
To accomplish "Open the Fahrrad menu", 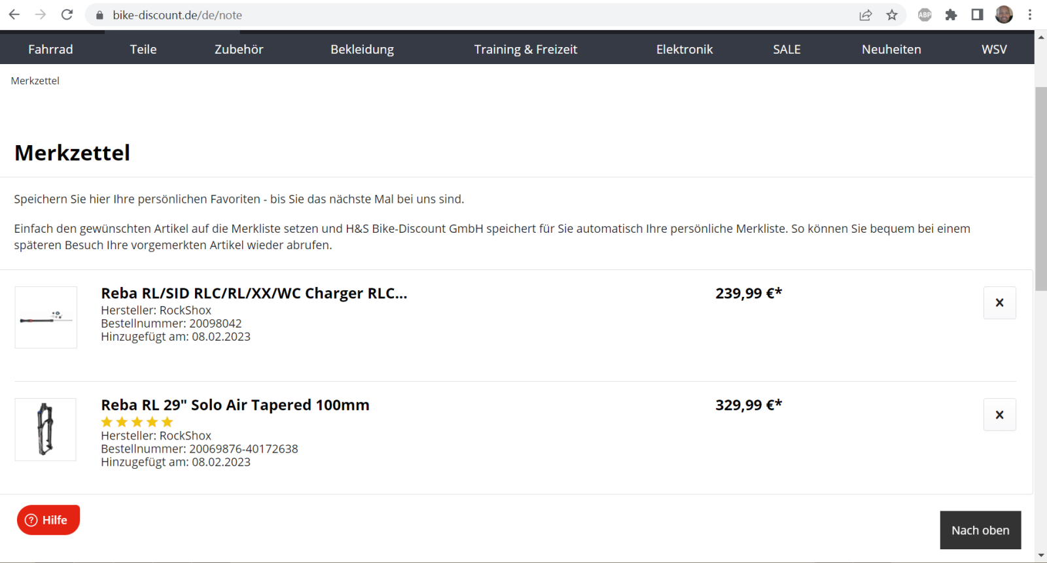I will click(x=50, y=49).
